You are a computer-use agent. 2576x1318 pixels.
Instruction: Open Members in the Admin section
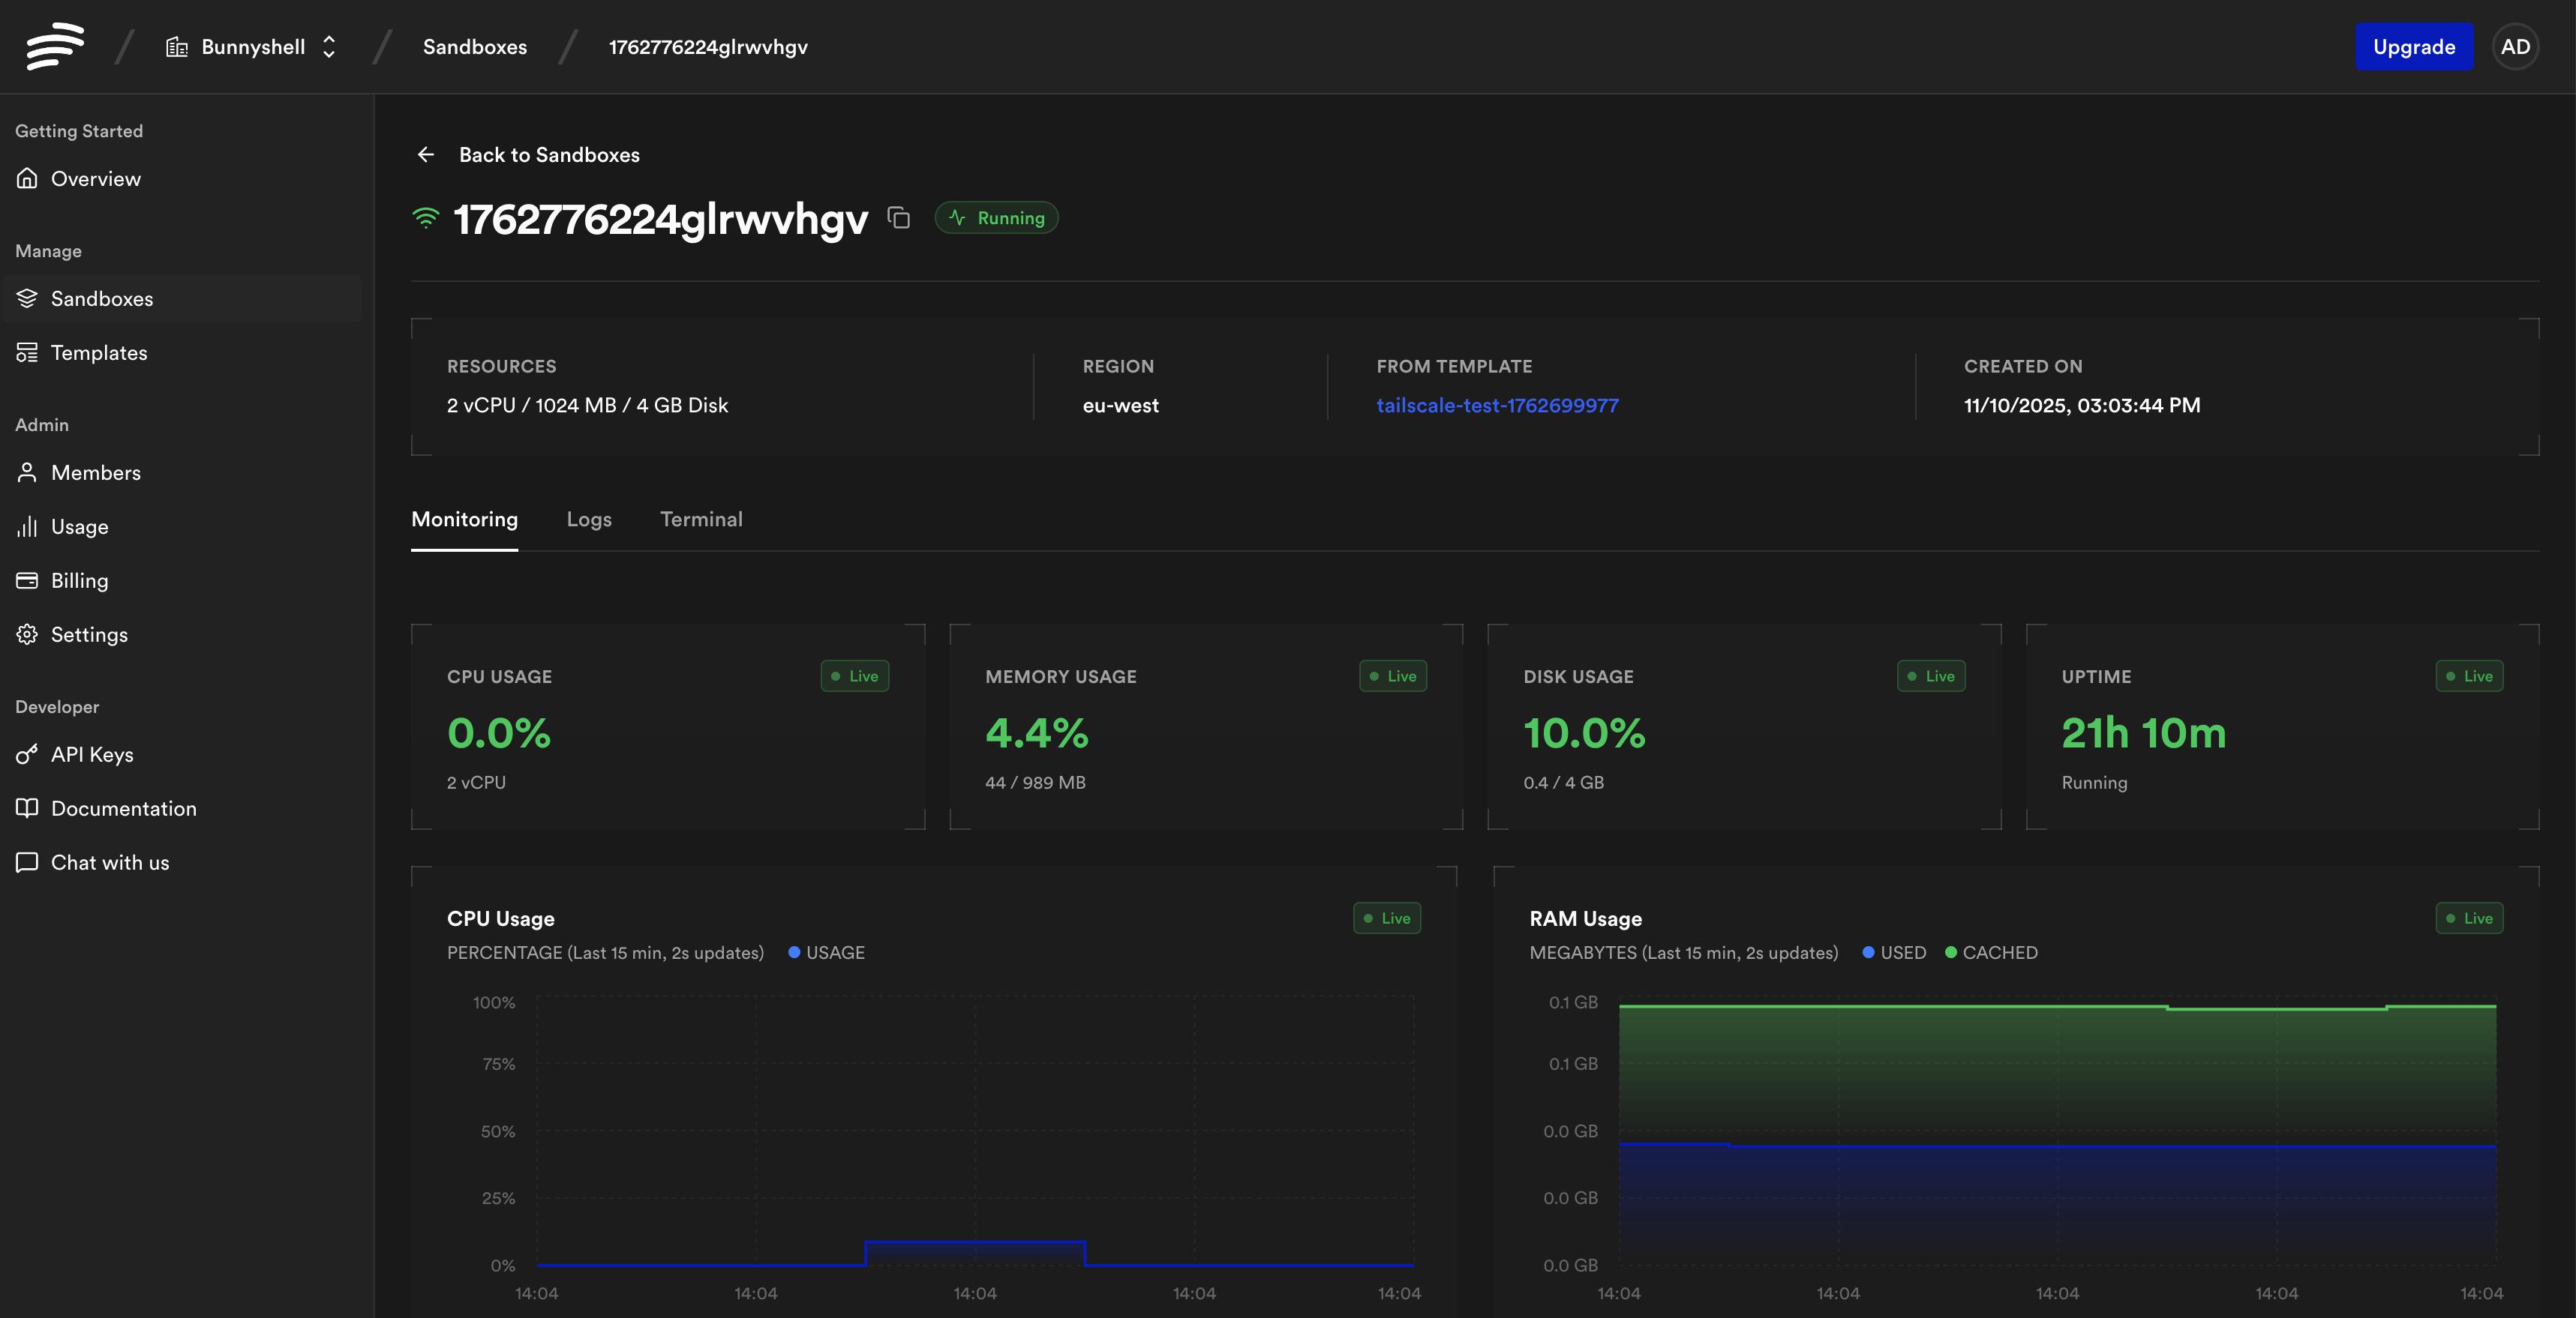click(96, 472)
